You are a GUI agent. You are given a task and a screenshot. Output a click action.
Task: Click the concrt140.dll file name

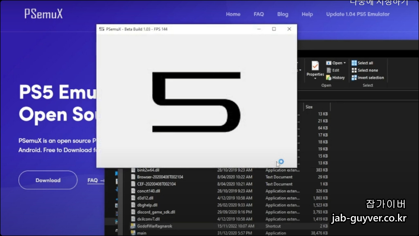(149, 191)
